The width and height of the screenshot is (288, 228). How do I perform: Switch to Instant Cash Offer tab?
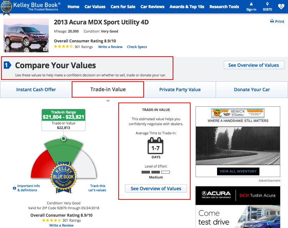click(36, 90)
